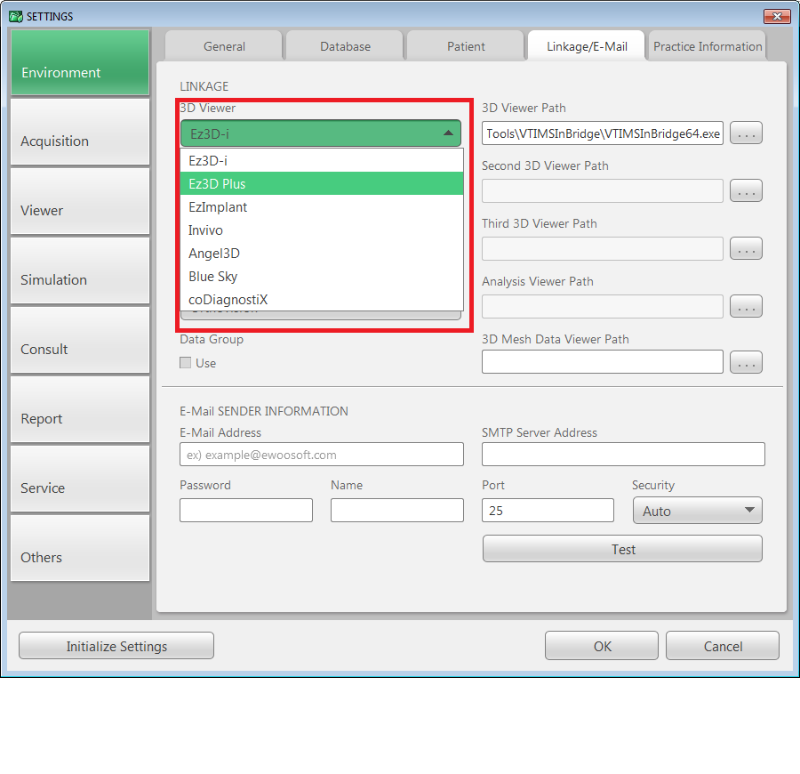The height and width of the screenshot is (774, 800).
Task: Browse for the 3D Mesh Data Viewer Path
Action: point(746,362)
